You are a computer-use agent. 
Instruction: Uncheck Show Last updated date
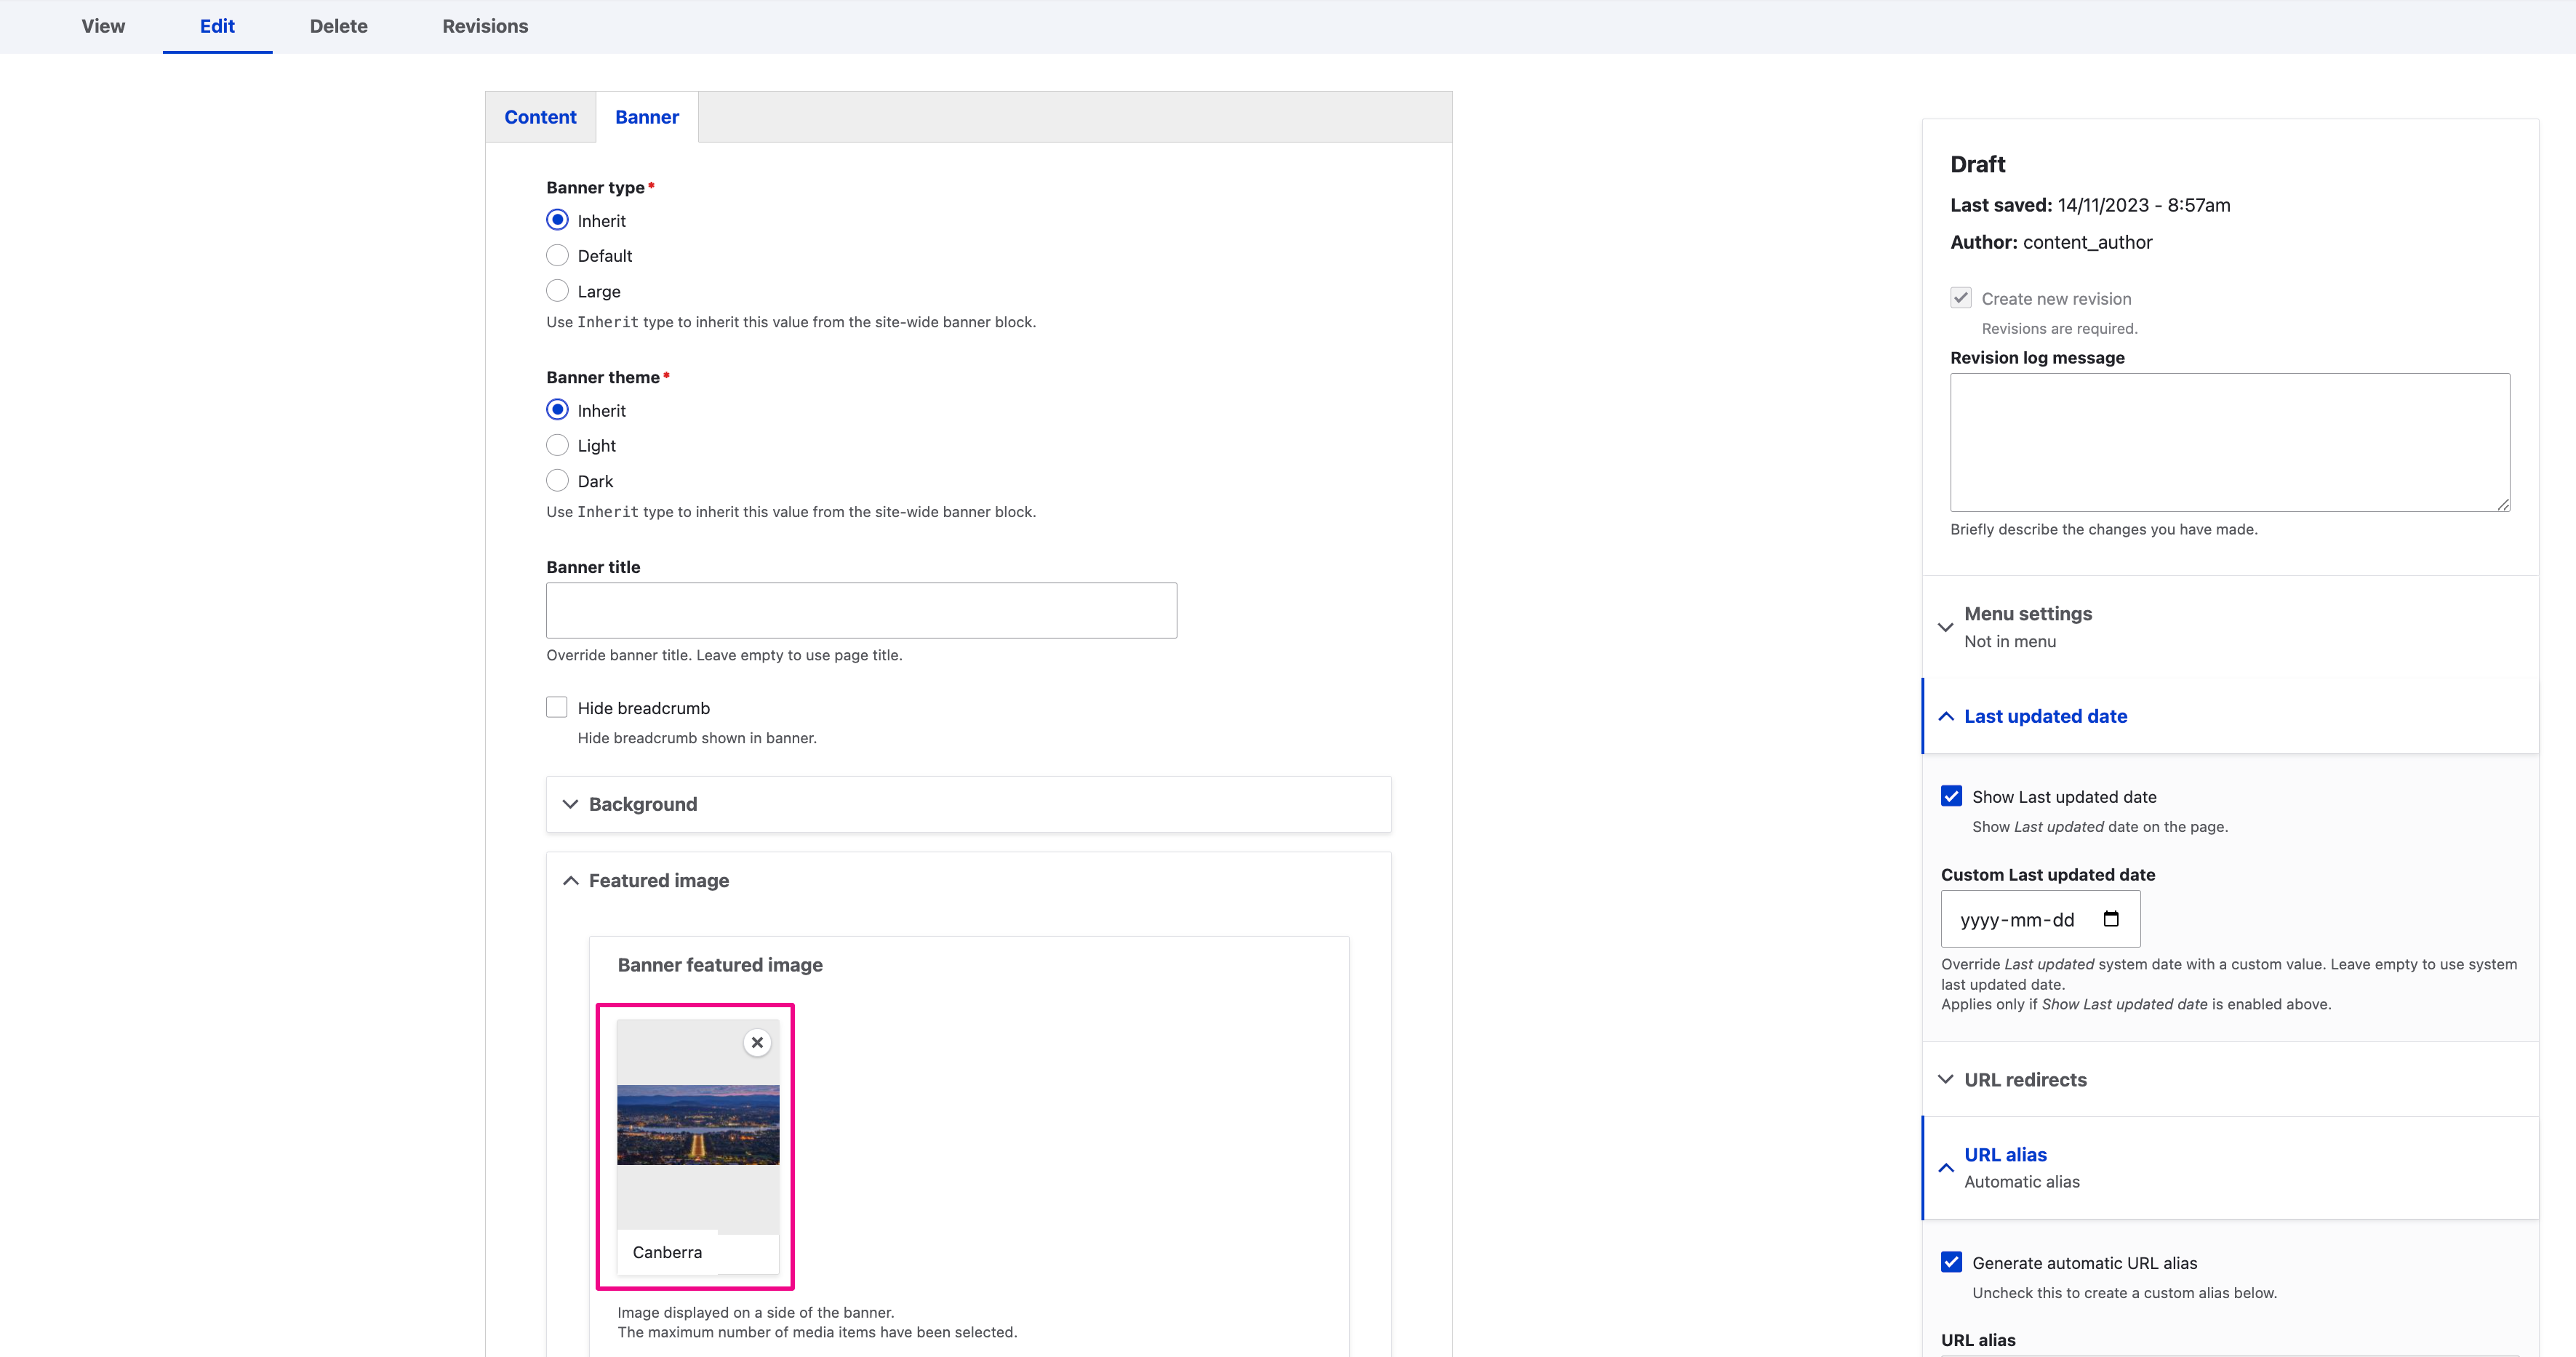(x=1951, y=797)
